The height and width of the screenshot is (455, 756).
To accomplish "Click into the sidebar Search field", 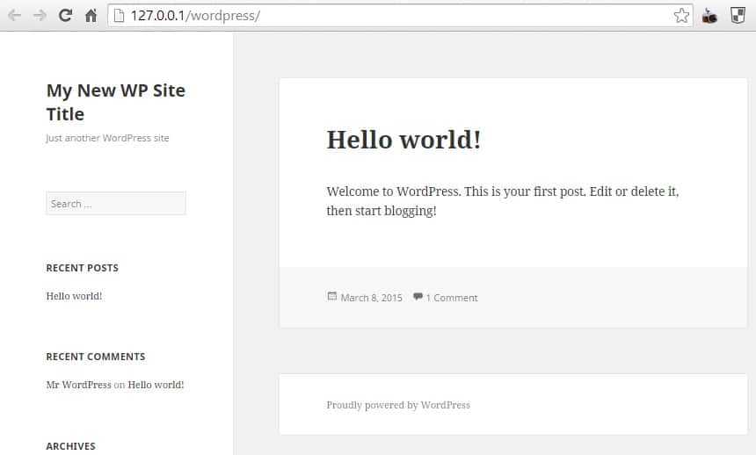I will [x=116, y=204].
